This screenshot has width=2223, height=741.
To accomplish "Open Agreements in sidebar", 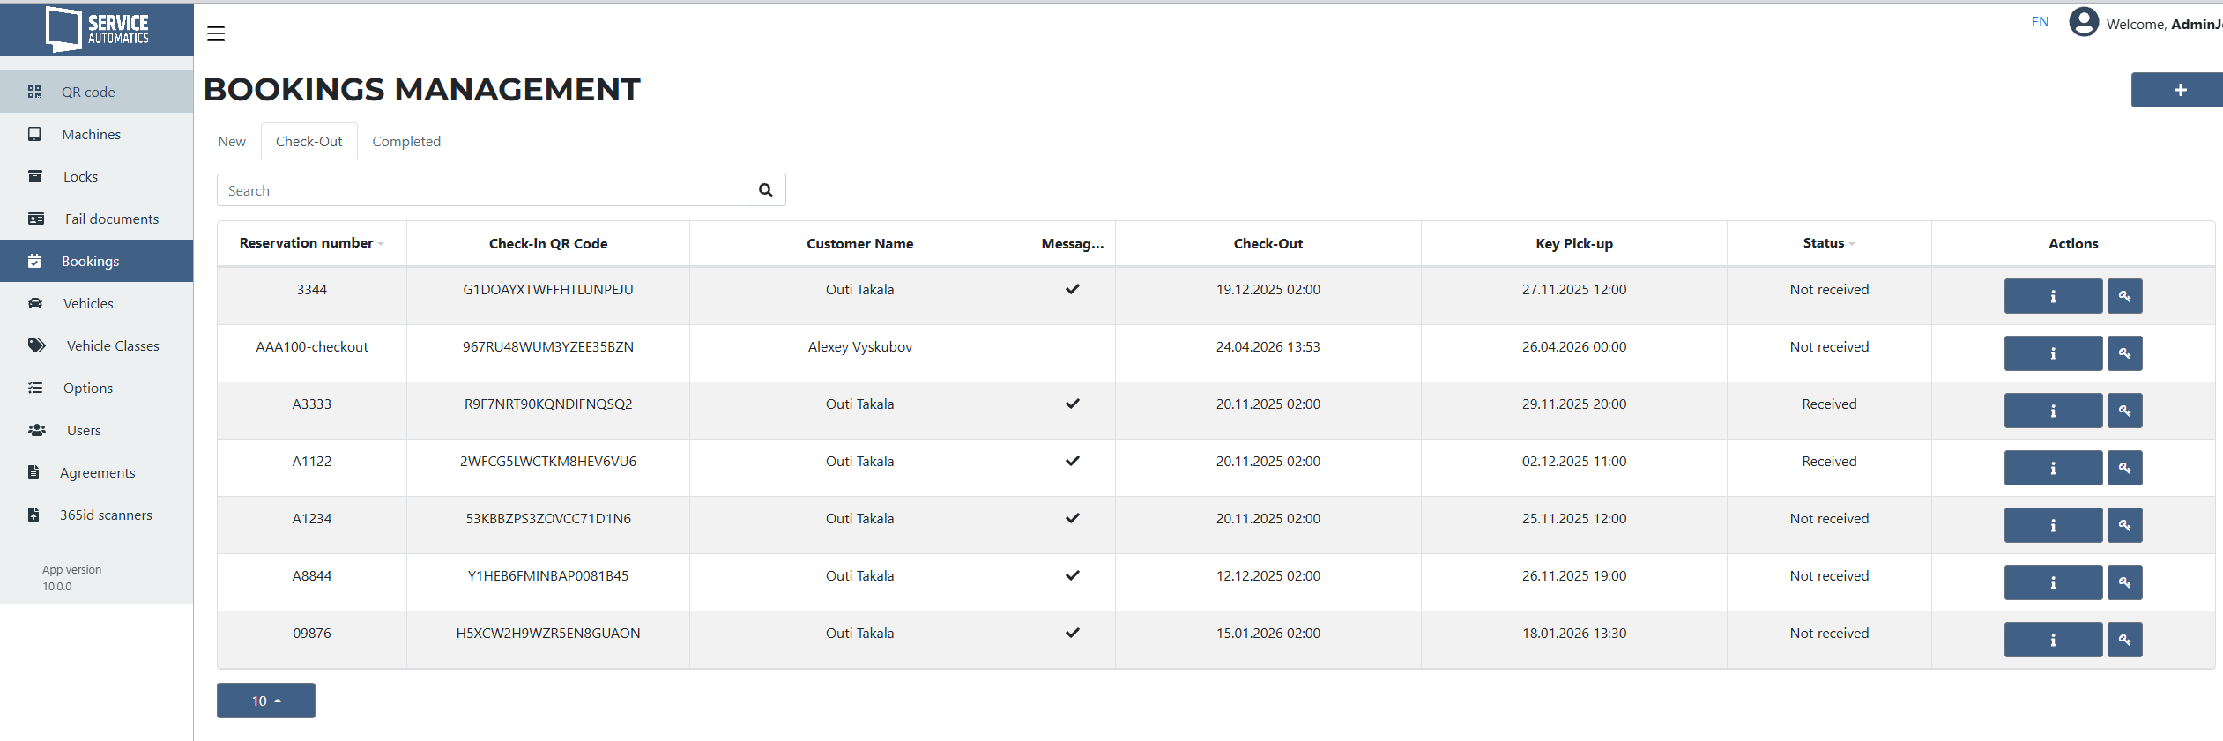I will click(96, 472).
